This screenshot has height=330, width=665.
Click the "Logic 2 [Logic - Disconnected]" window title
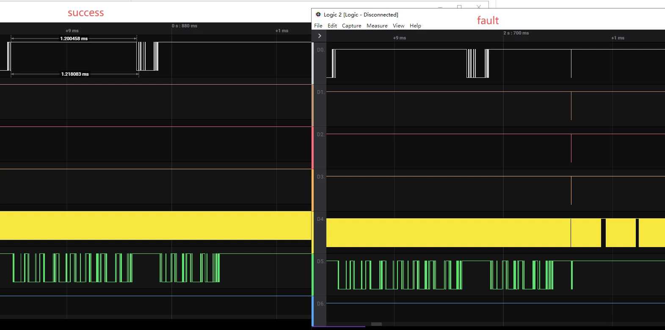coord(361,15)
